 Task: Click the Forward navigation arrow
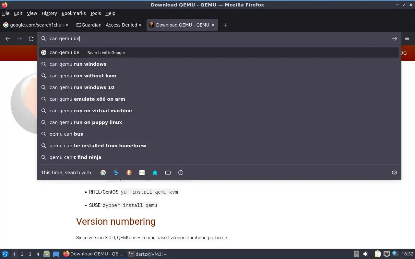19,39
